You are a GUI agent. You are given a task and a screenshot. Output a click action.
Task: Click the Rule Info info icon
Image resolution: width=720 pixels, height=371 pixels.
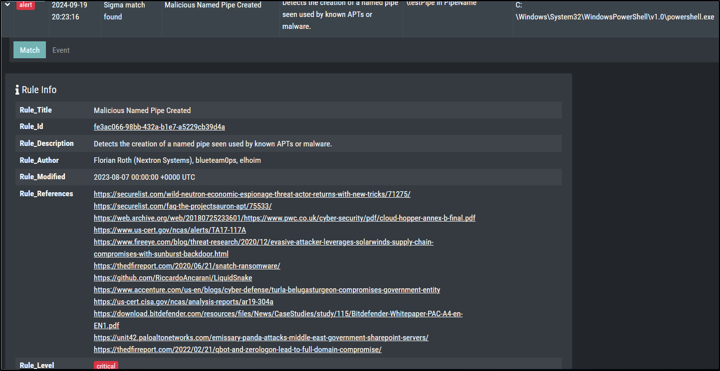(x=17, y=90)
